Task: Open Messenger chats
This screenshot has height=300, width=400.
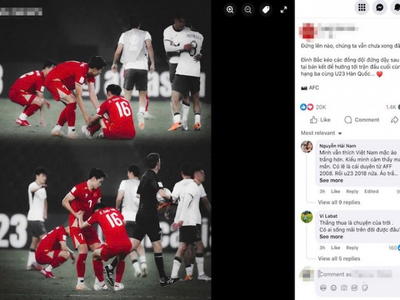Action: coord(379,8)
